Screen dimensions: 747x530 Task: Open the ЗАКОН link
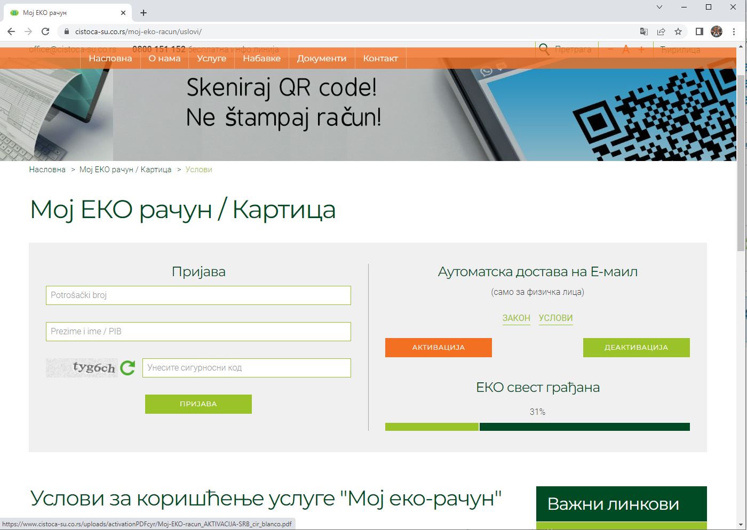pos(516,318)
